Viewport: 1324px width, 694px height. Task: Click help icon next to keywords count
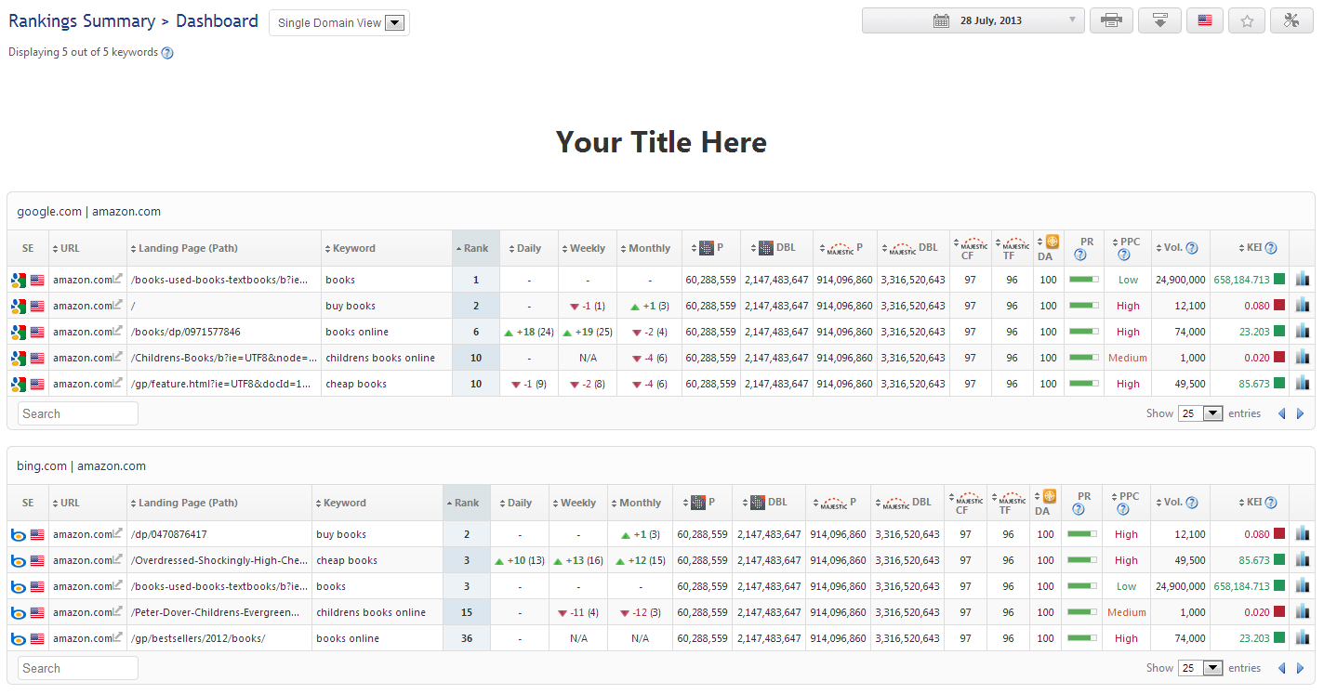167,53
